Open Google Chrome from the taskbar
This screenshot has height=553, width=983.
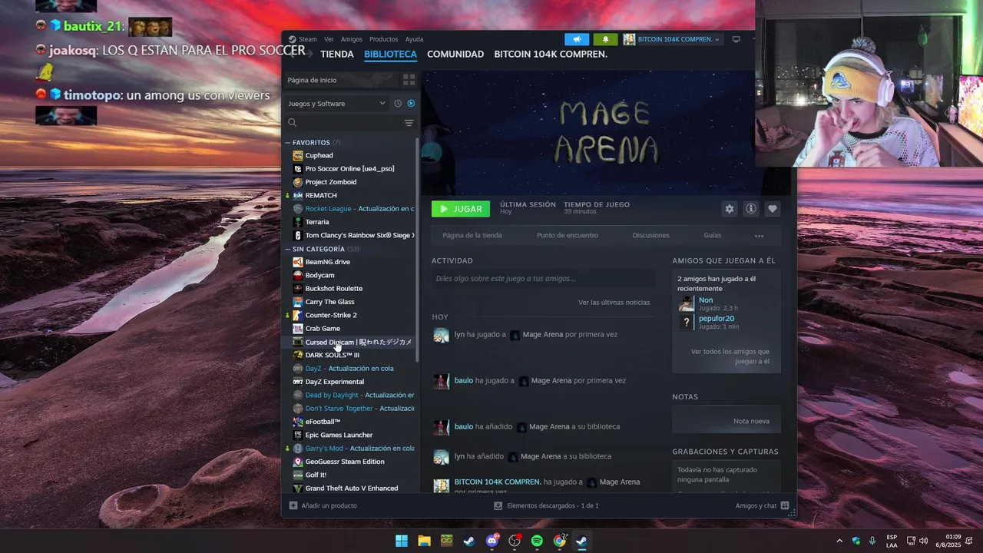coord(560,541)
